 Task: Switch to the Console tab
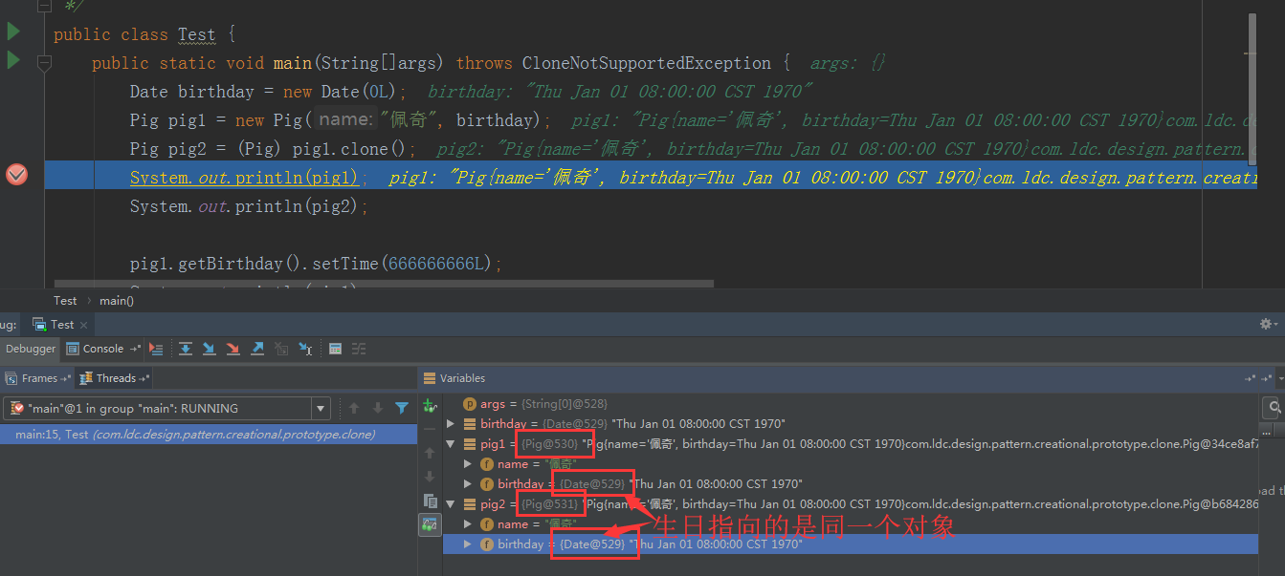pyautogui.click(x=103, y=349)
